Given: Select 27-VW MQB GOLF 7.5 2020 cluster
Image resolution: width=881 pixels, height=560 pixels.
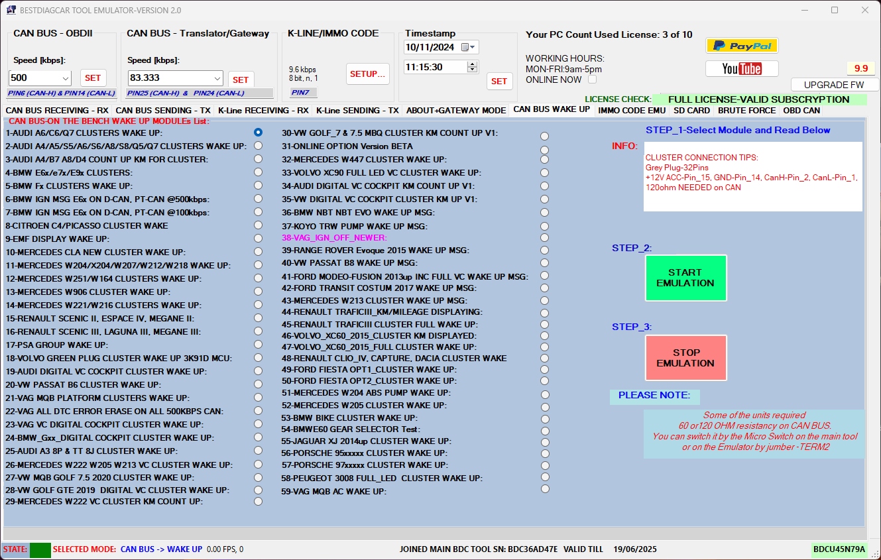Looking at the screenshot, I should (x=258, y=477).
